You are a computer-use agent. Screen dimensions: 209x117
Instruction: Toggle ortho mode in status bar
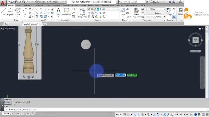click(x=139, y=114)
